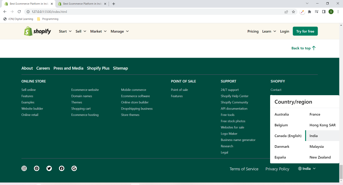Bookmark this page with star icon

[x=293, y=12]
